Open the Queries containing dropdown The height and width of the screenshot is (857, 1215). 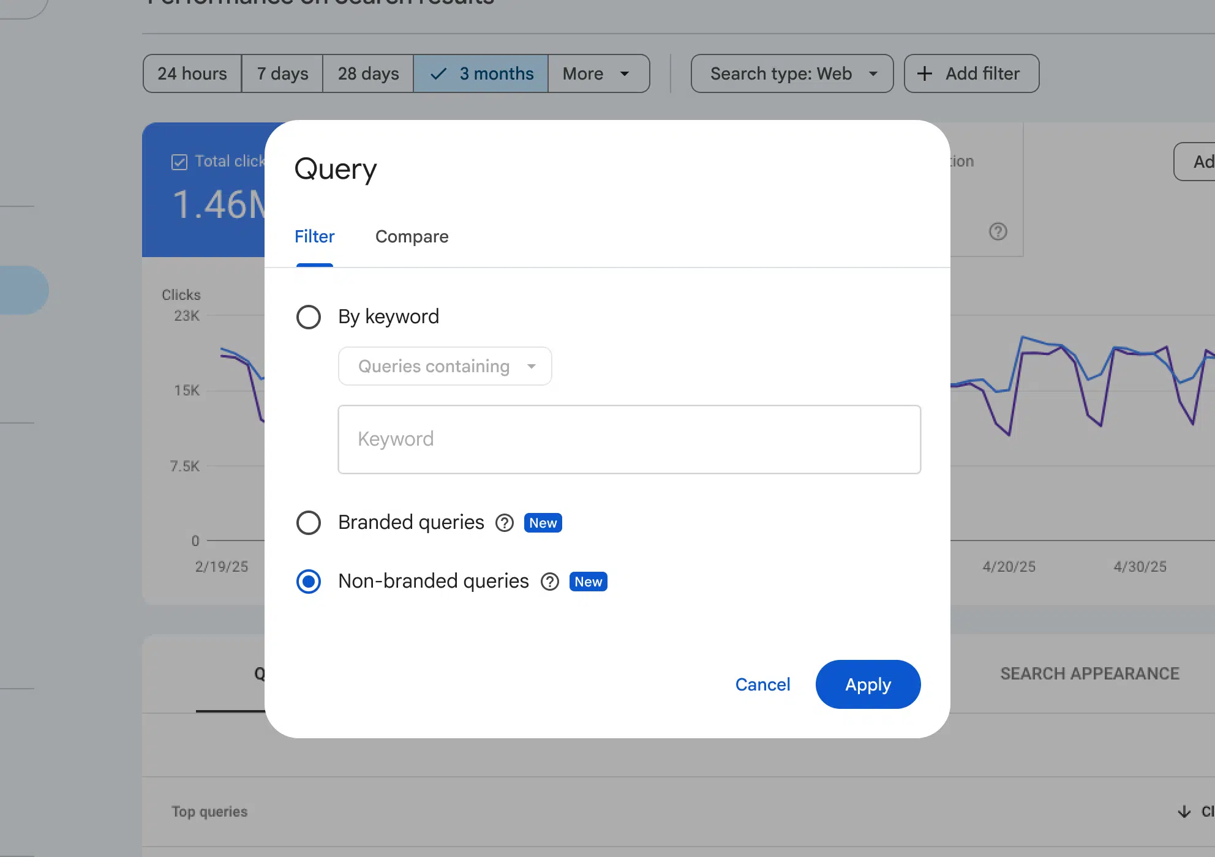pos(445,366)
